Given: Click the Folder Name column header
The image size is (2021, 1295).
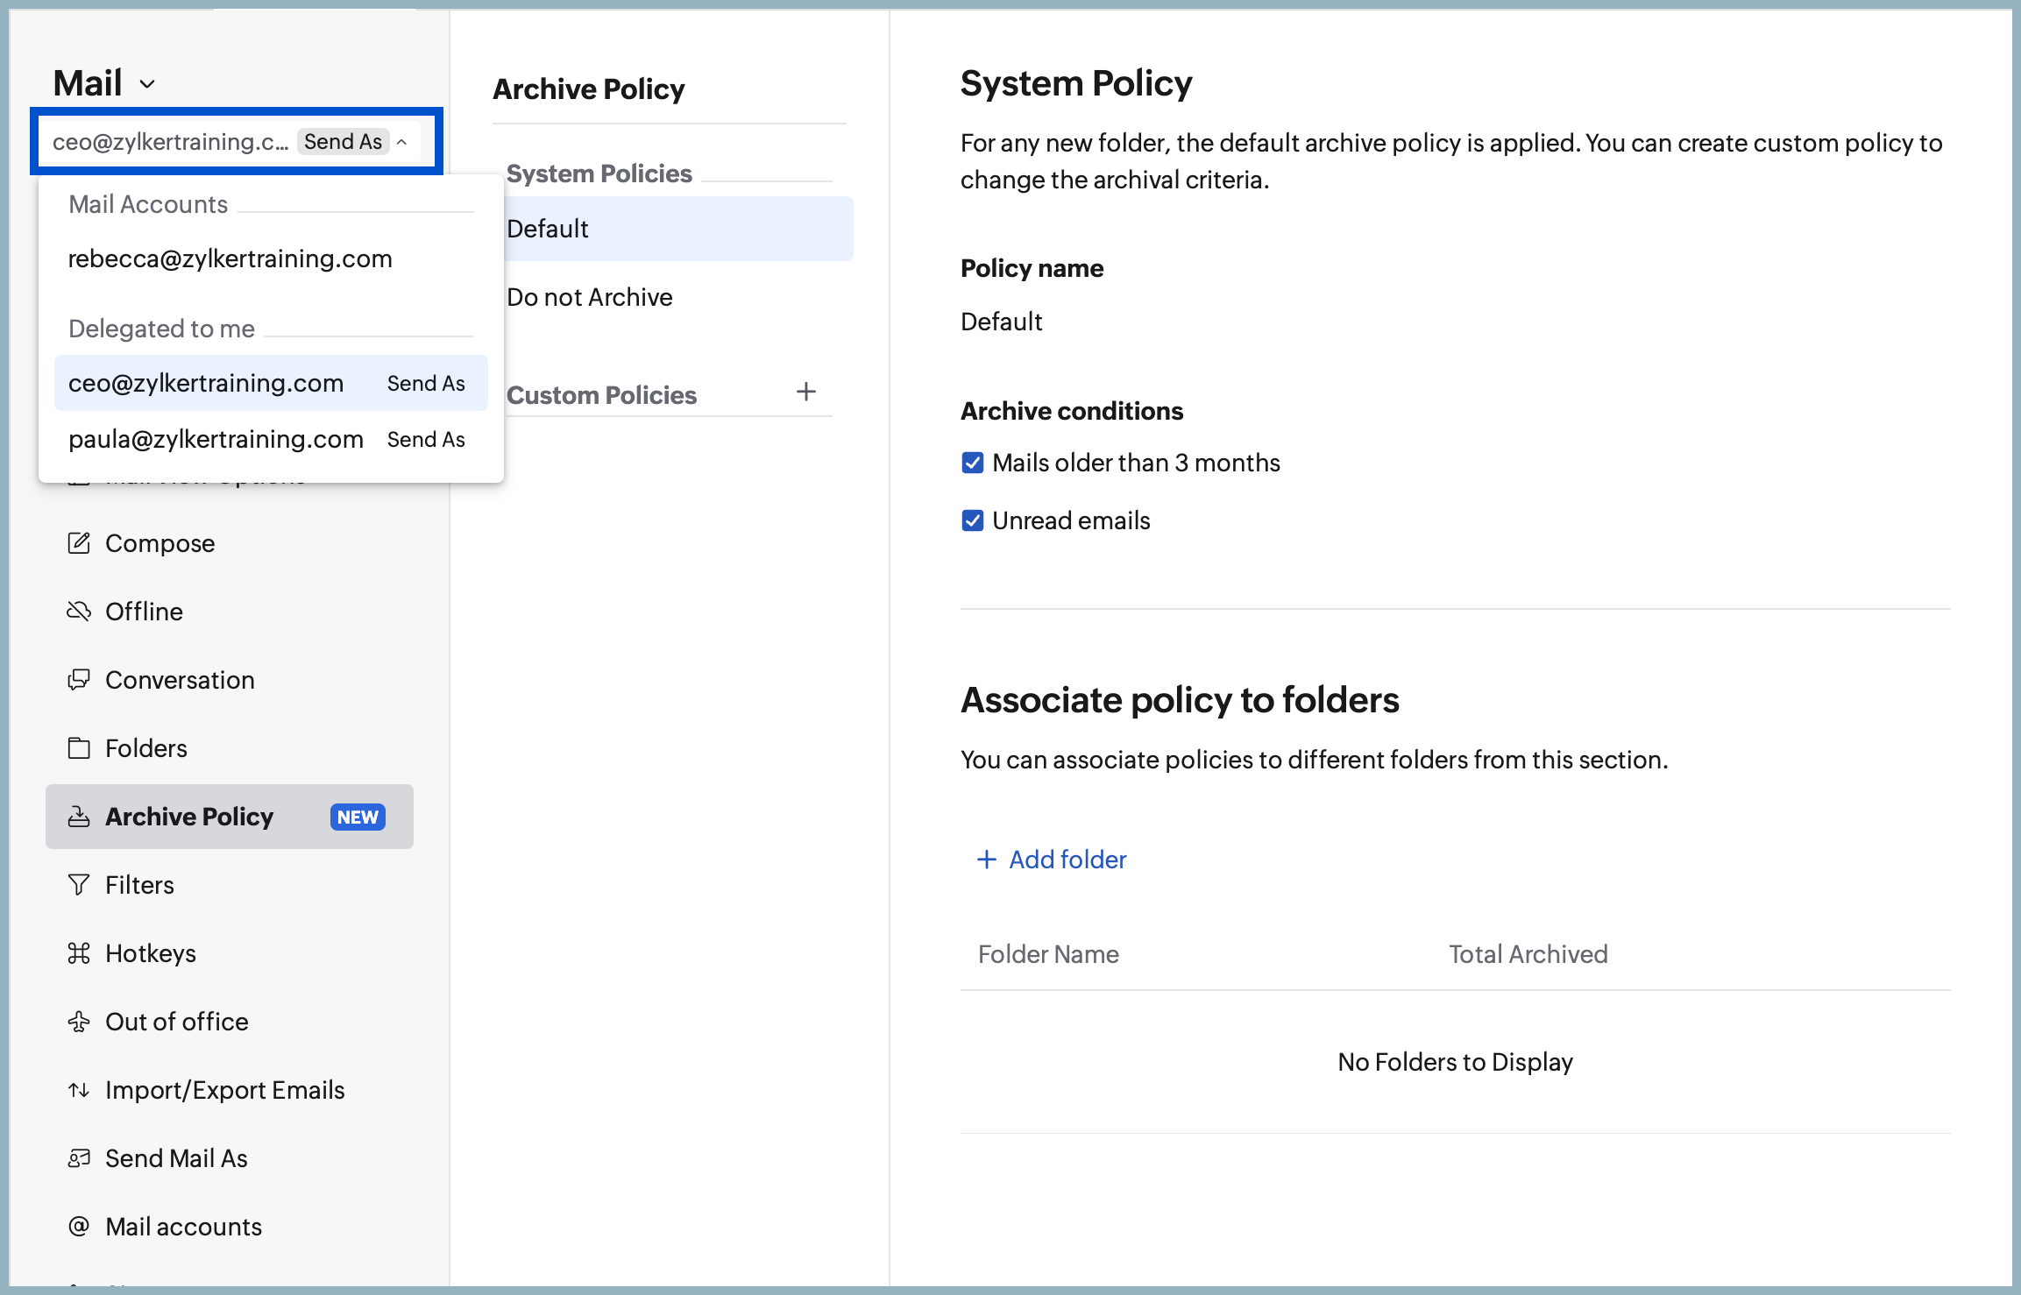Looking at the screenshot, I should tap(1048, 954).
